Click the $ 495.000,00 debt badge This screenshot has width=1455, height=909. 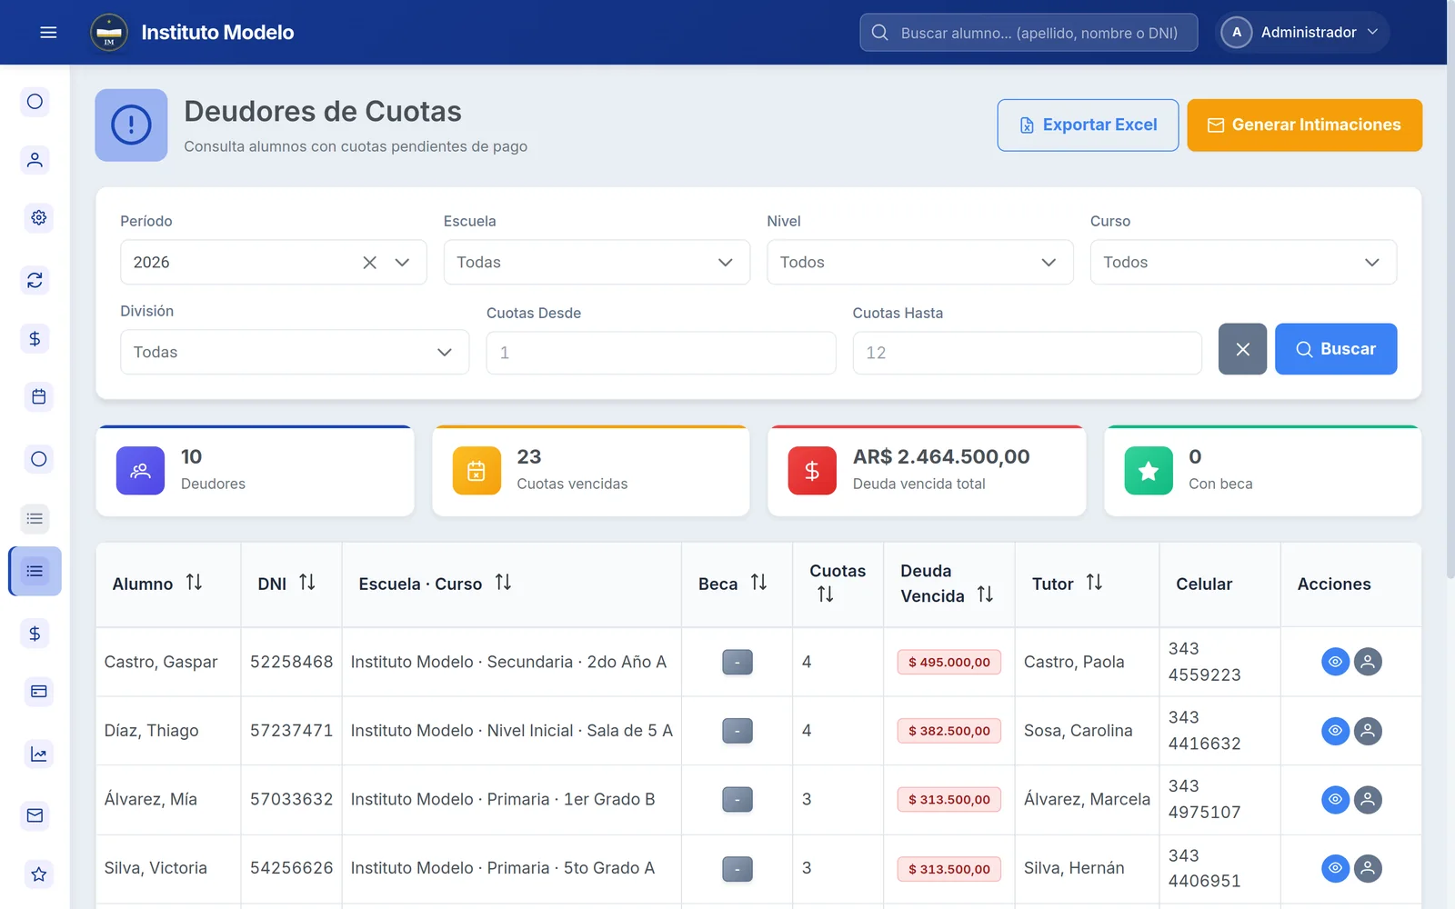tap(949, 662)
